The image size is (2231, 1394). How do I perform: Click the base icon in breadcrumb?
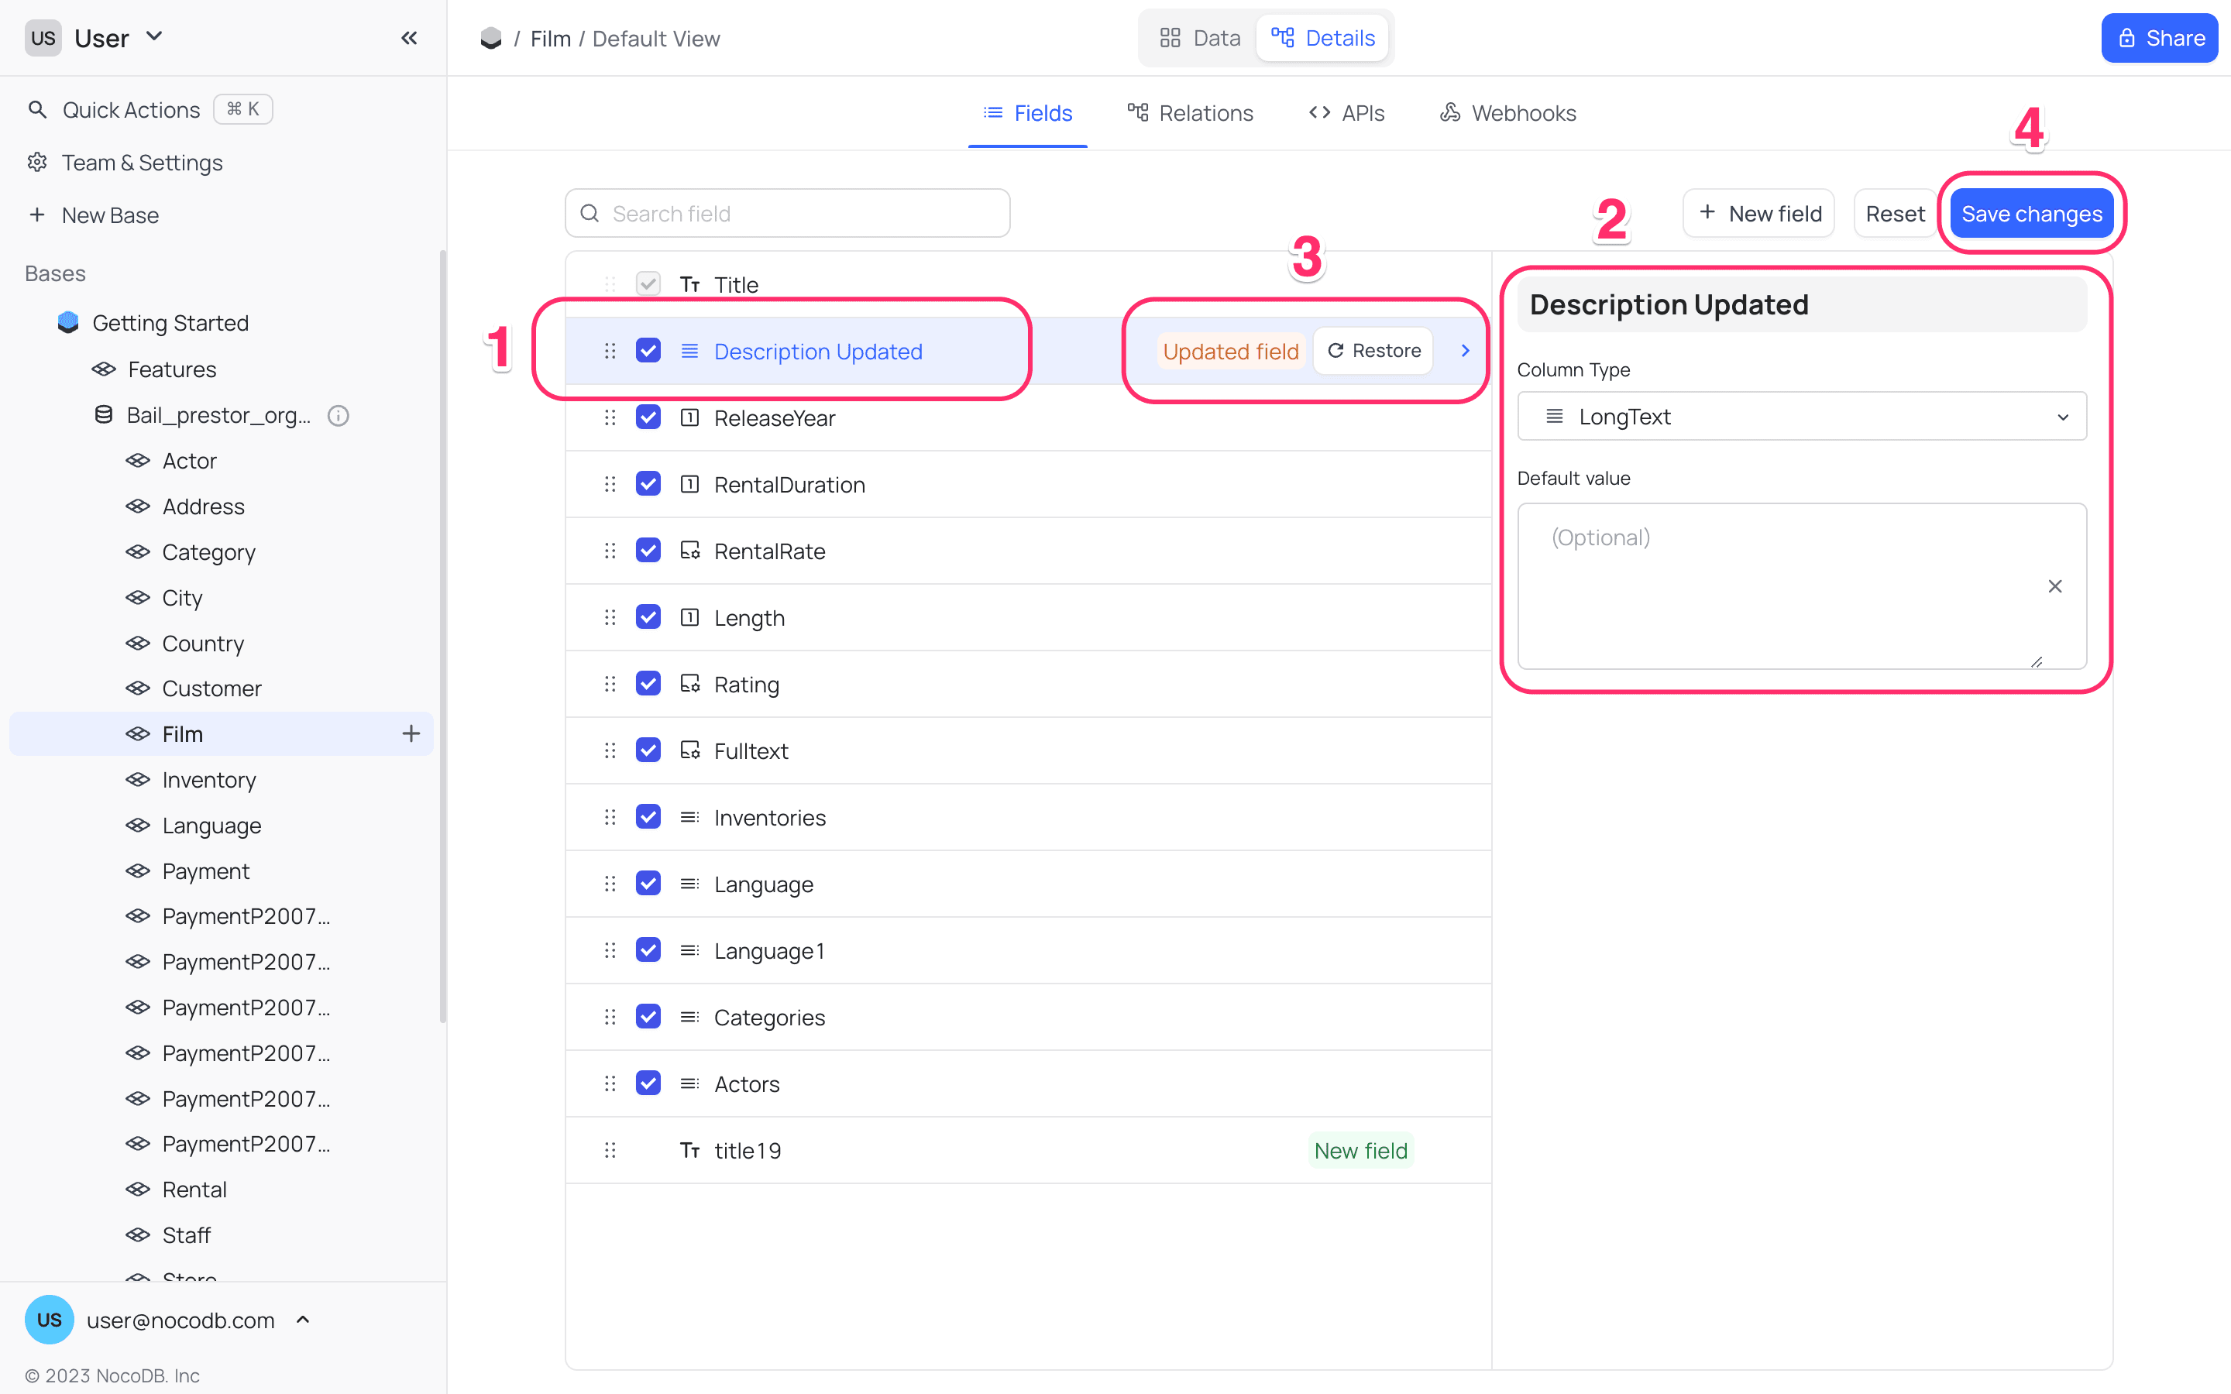pyautogui.click(x=491, y=39)
